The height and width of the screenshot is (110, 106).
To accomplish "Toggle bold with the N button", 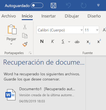I will pos(42,41).
